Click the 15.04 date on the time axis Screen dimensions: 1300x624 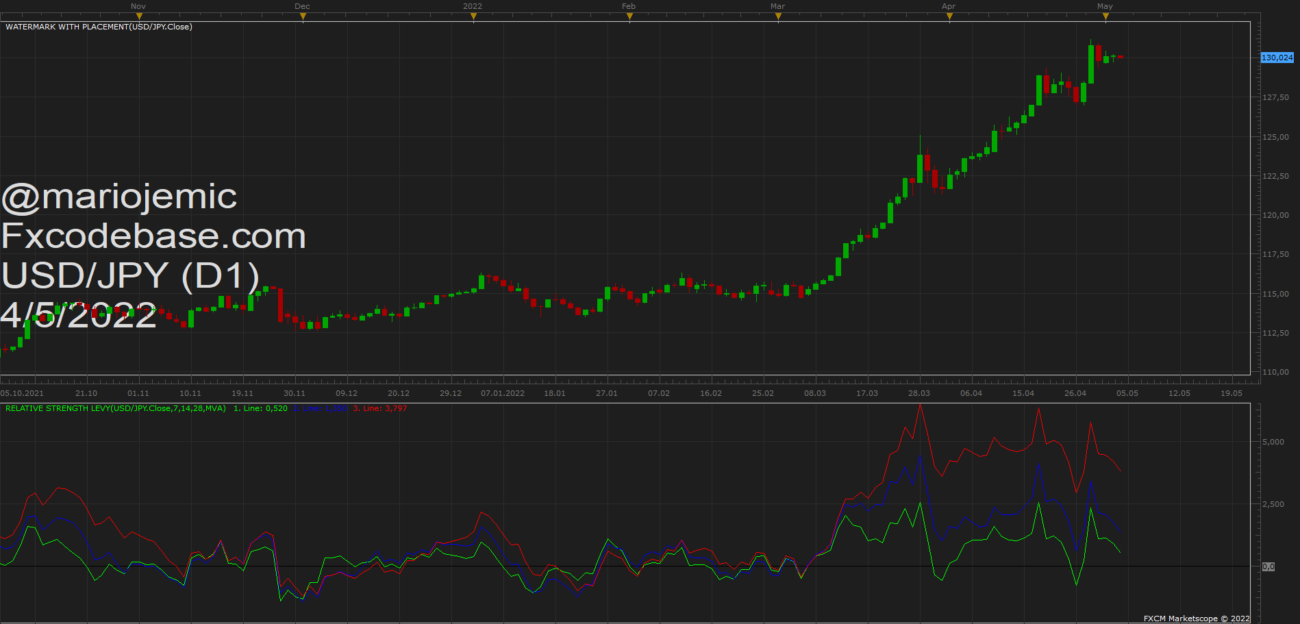pos(1023,393)
